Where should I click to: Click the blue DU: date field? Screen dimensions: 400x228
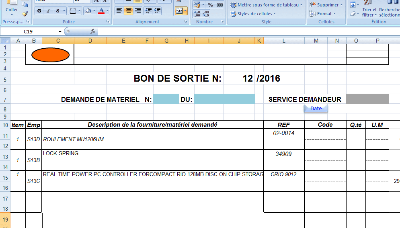224,99
